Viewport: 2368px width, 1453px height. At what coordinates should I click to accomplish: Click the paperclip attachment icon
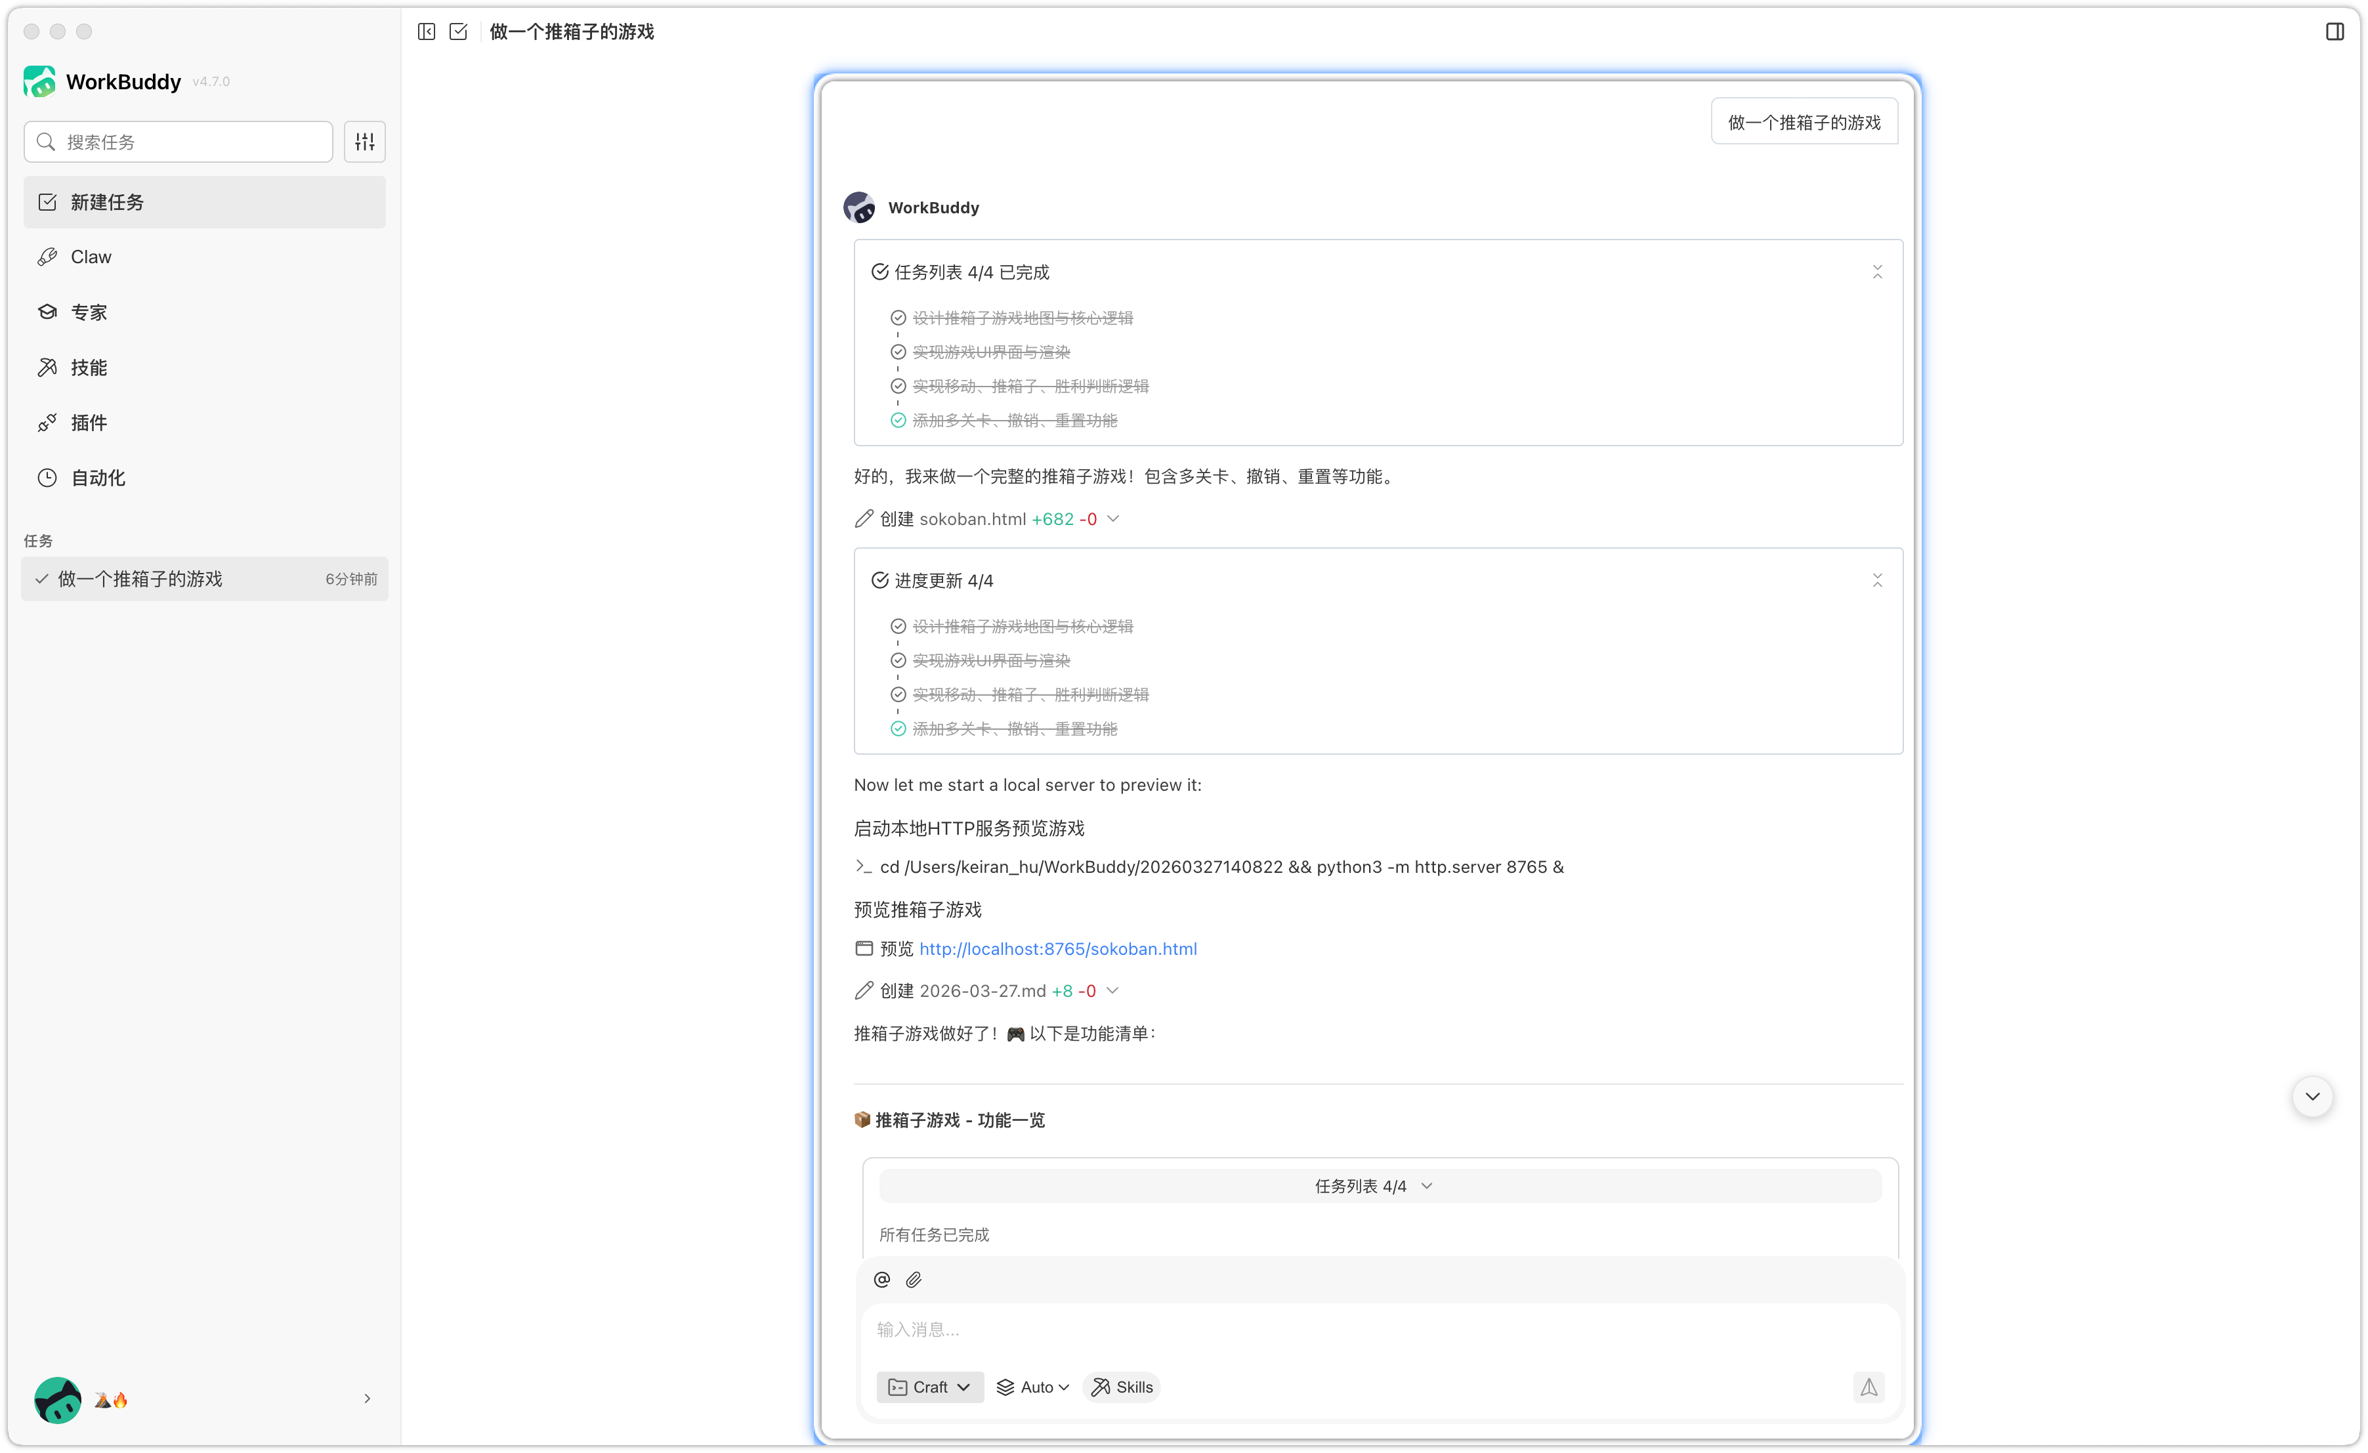(914, 1279)
